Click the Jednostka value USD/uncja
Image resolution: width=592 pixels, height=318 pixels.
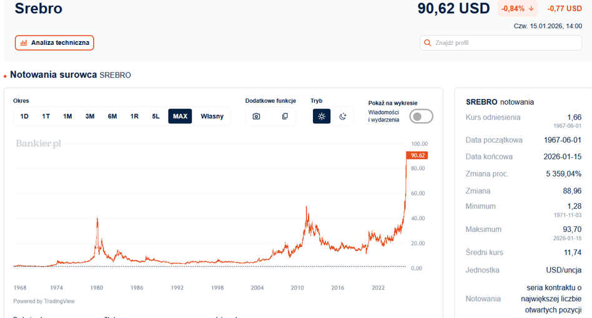[564, 270]
